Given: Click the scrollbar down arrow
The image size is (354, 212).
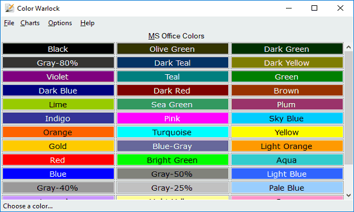Looking at the screenshot, I should (x=348, y=196).
